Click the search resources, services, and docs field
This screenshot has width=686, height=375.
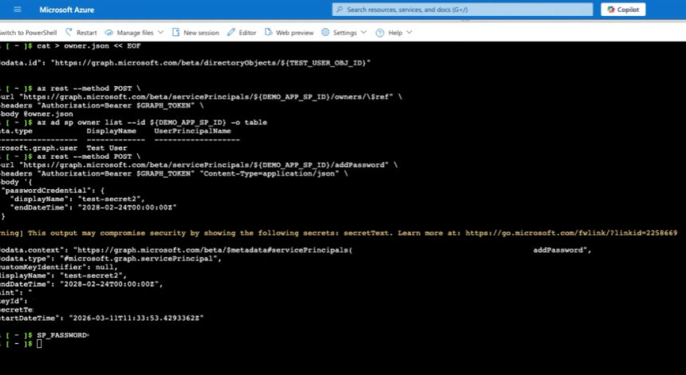(463, 10)
